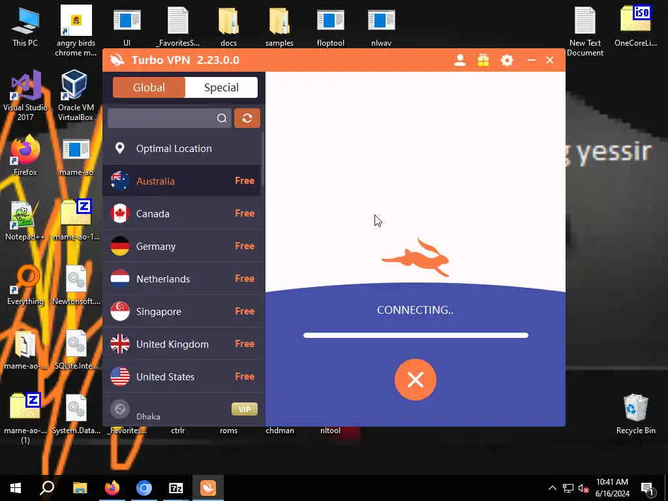
Task: Click the Optimal Location pin icon
Action: coord(120,148)
